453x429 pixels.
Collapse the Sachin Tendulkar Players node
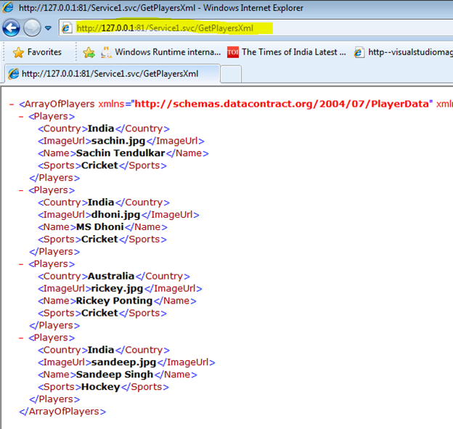(x=22, y=116)
